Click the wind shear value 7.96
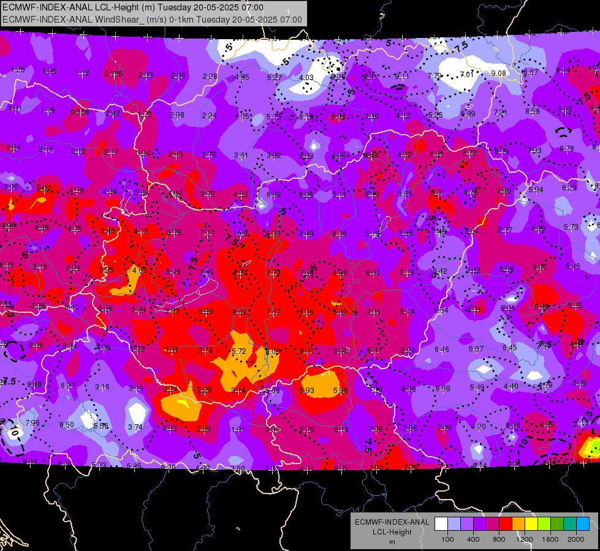600x551 pixels. 32,422
